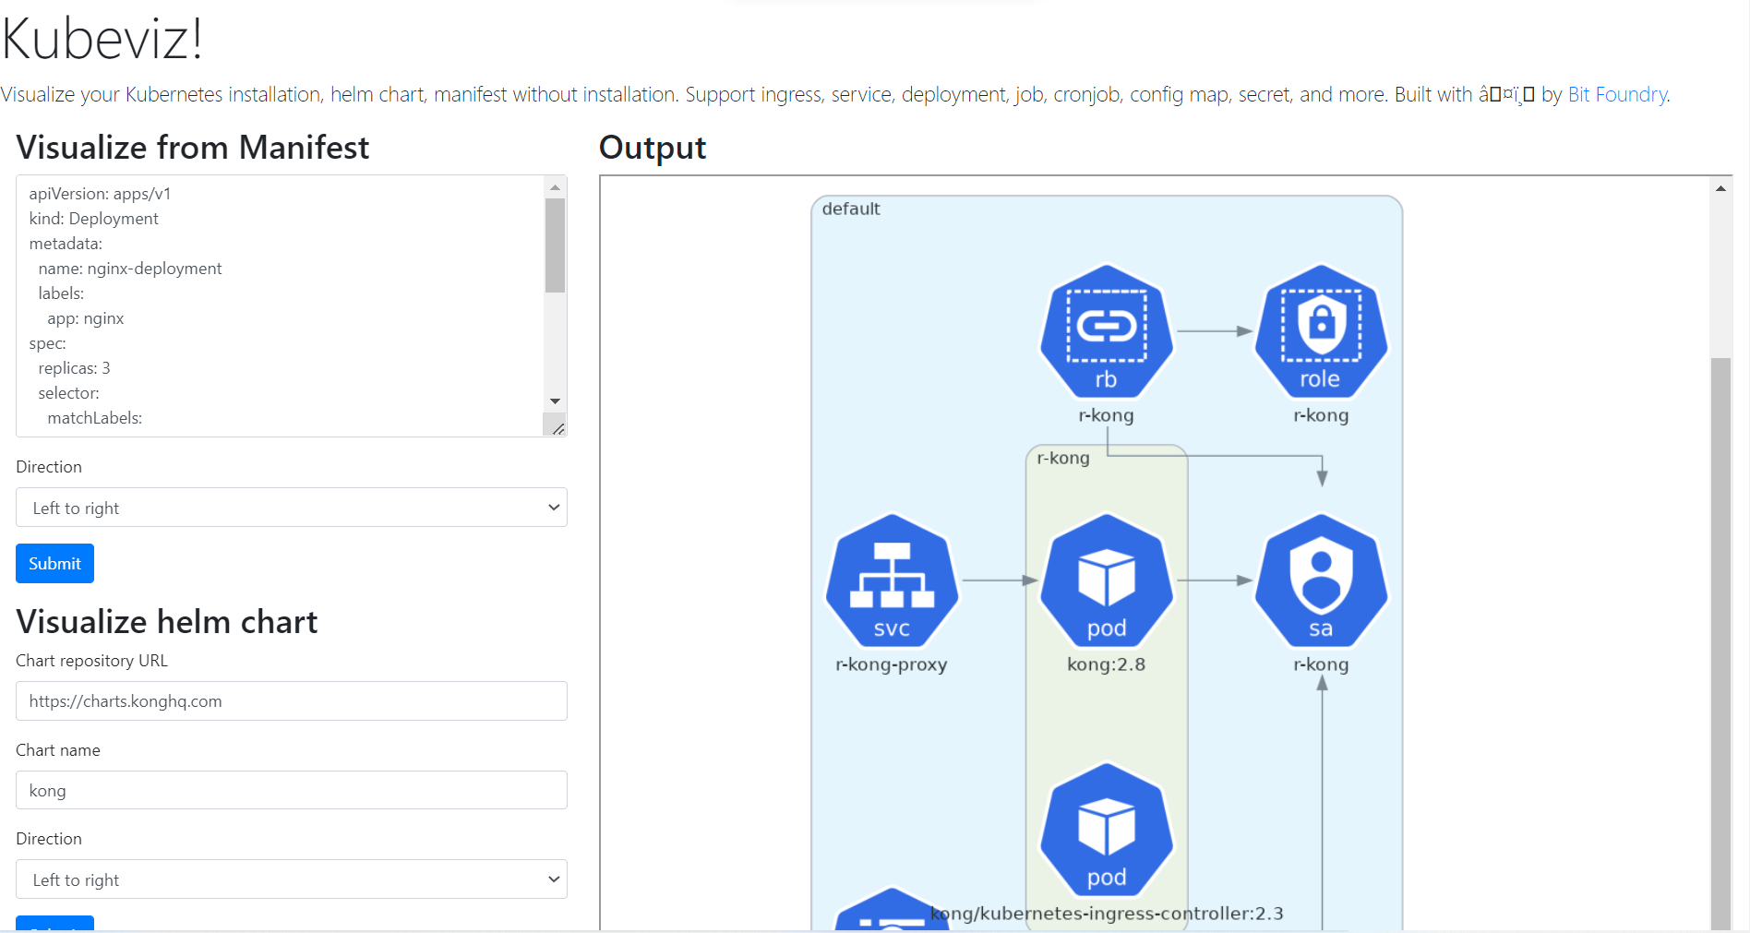This screenshot has width=1750, height=933.
Task: Focus the Chart repository URL field
Action: [292, 701]
